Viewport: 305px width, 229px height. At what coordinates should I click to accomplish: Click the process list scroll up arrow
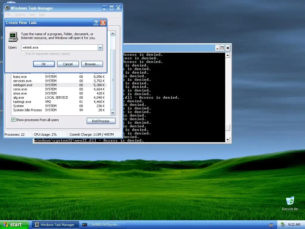click(113, 34)
